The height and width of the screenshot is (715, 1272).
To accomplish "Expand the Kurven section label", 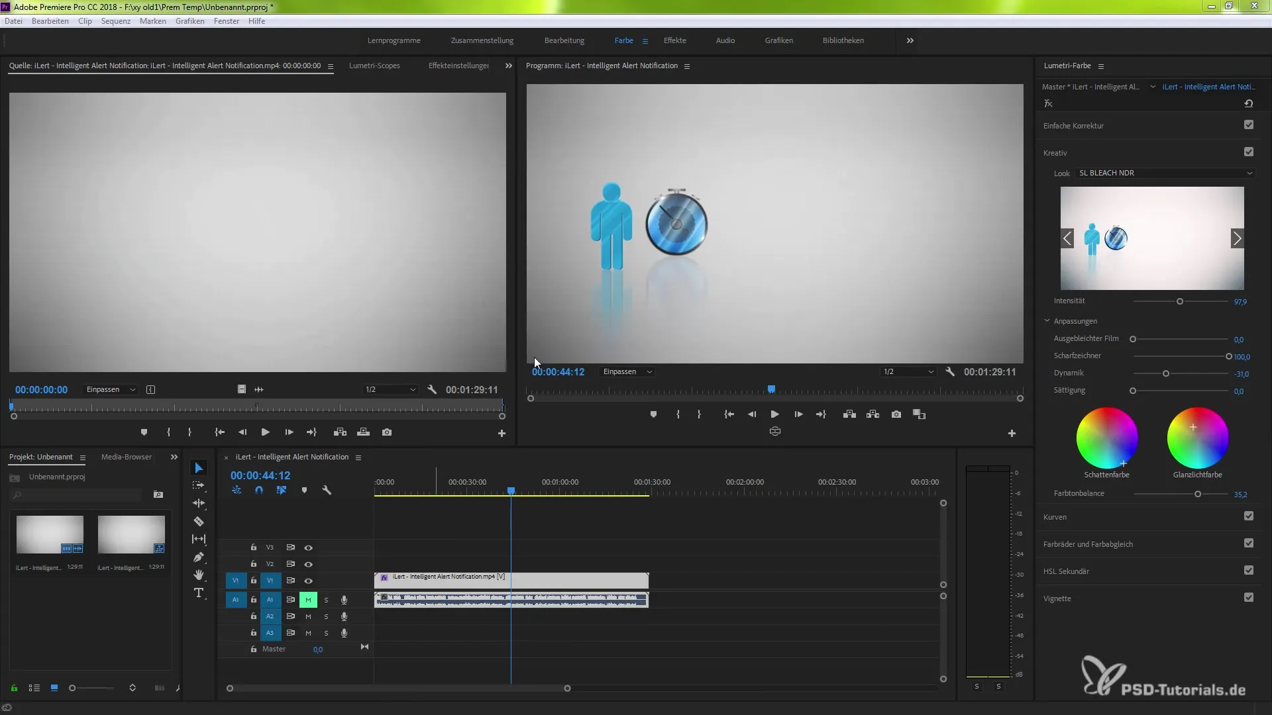I will (x=1055, y=518).
